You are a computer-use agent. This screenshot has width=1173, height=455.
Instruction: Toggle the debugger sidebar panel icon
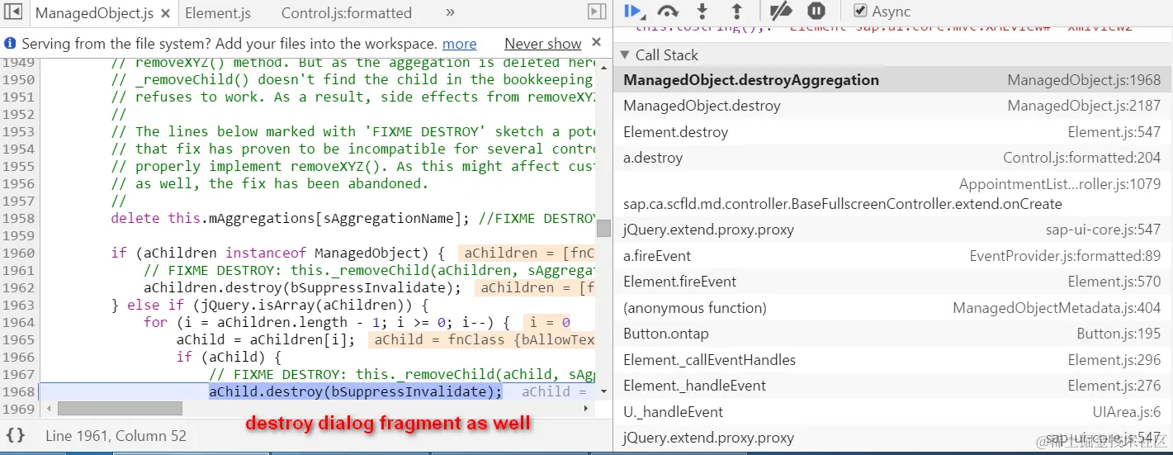[x=597, y=12]
